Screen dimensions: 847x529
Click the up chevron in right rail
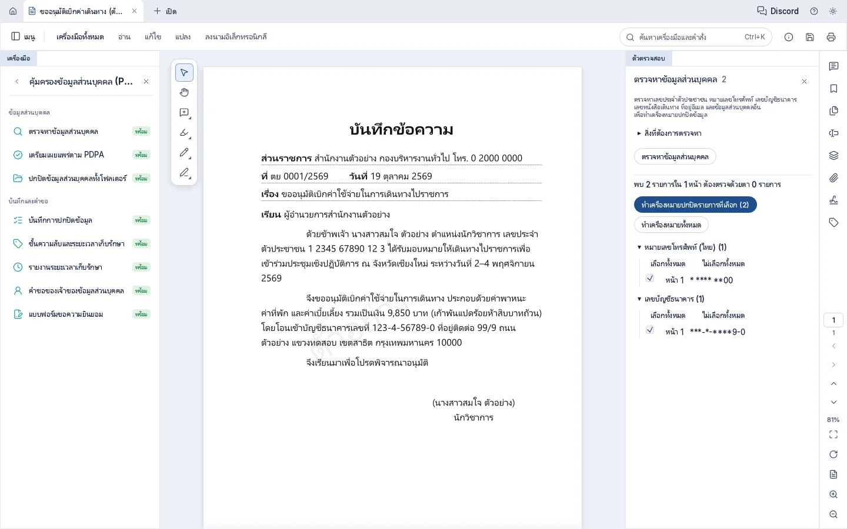click(833, 384)
